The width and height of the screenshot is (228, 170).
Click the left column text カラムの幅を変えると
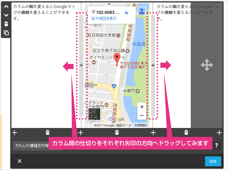click(33, 6)
